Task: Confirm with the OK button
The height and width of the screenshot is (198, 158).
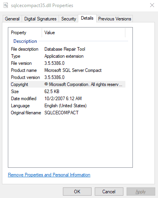Action: click(x=77, y=192)
